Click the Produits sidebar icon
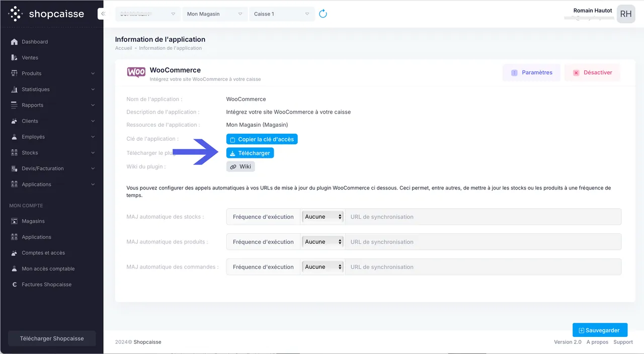 [14, 73]
